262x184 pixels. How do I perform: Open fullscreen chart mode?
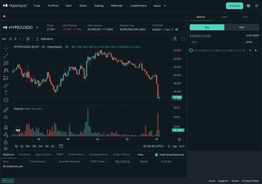coord(183,39)
